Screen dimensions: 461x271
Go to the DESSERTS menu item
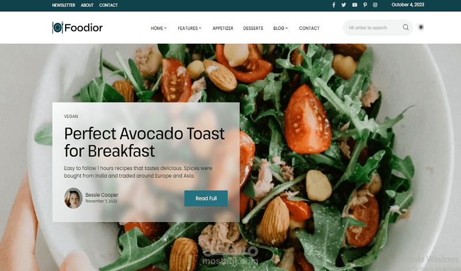pyautogui.click(x=253, y=28)
